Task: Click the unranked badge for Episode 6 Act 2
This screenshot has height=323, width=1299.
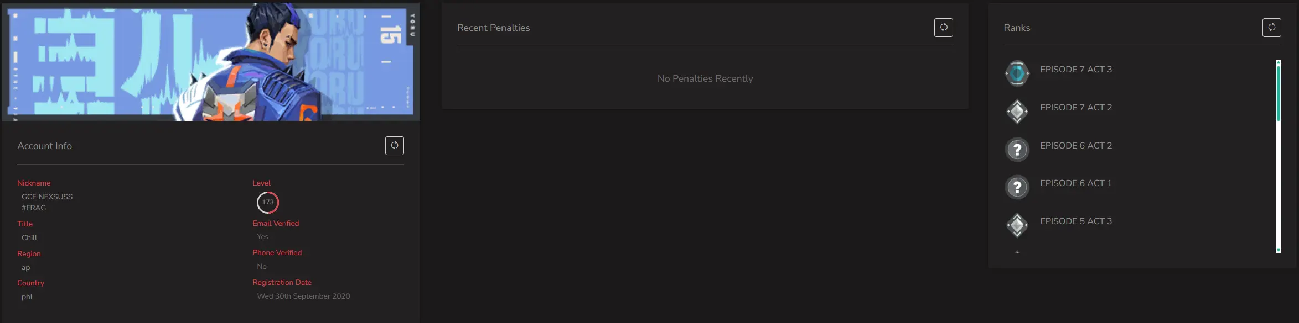Action: (1017, 150)
